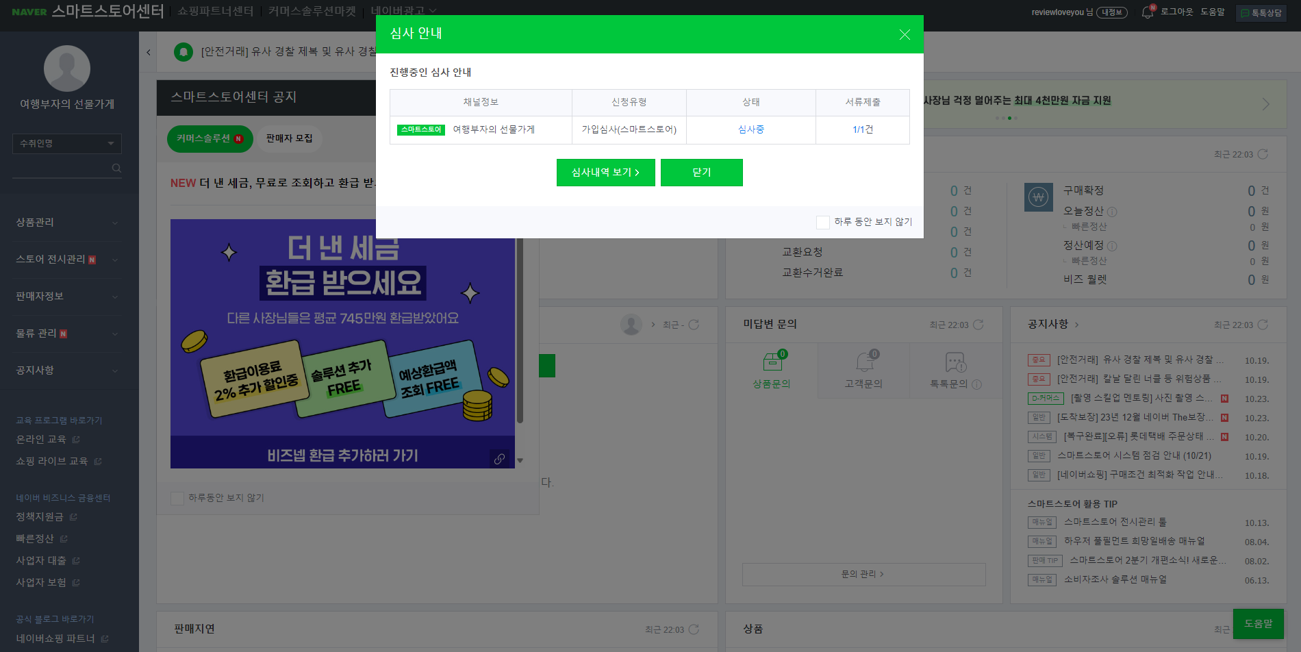The image size is (1301, 652).
Task: Click the store profile avatar
Action: click(67, 68)
